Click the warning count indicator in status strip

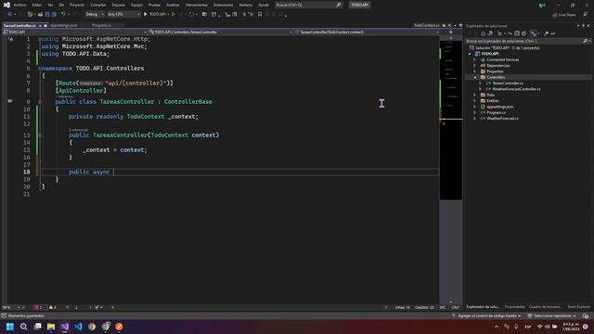coord(53,307)
